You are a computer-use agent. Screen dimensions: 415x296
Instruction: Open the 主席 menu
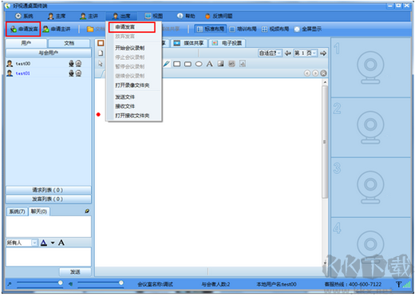pyautogui.click(x=57, y=16)
